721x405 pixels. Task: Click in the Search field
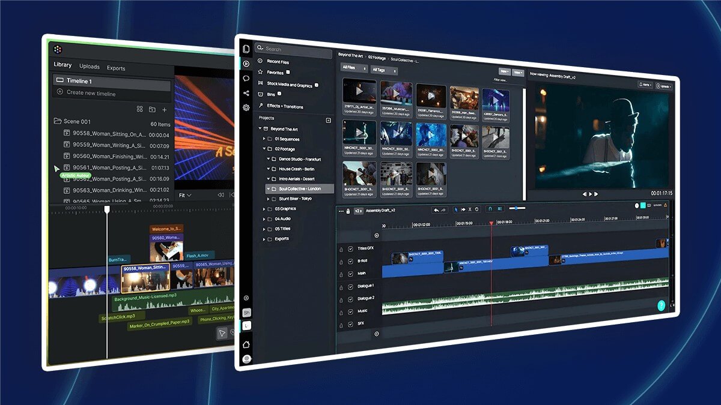297,49
